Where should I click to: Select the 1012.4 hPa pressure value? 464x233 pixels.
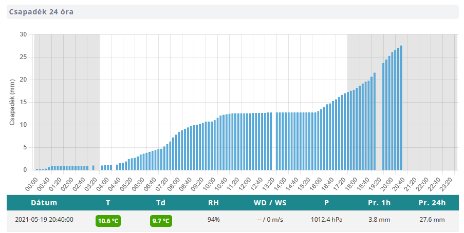(326, 220)
